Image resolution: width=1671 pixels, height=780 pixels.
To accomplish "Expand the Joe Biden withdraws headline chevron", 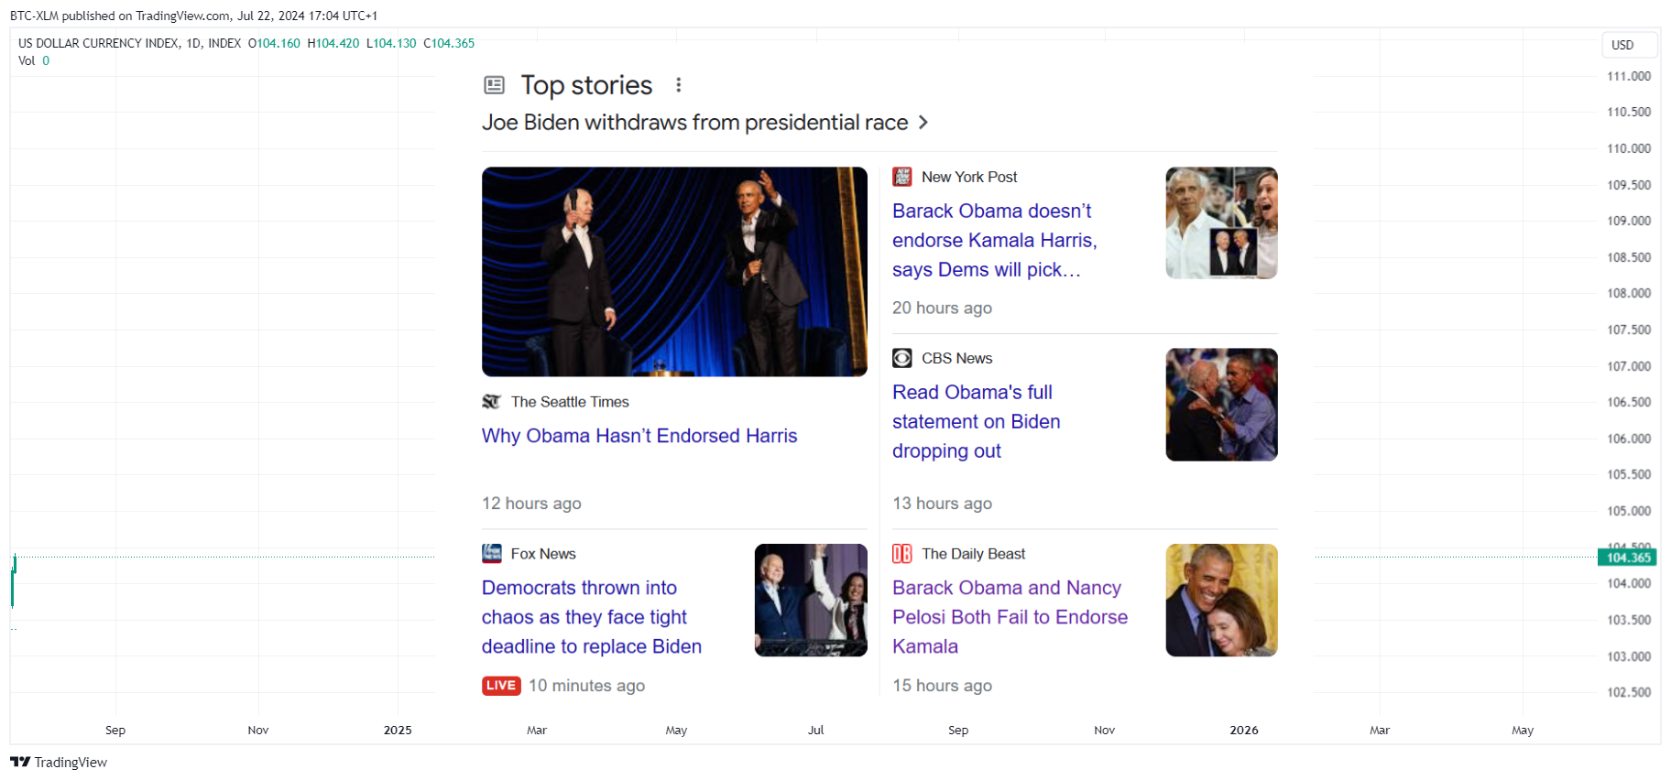I will point(923,123).
